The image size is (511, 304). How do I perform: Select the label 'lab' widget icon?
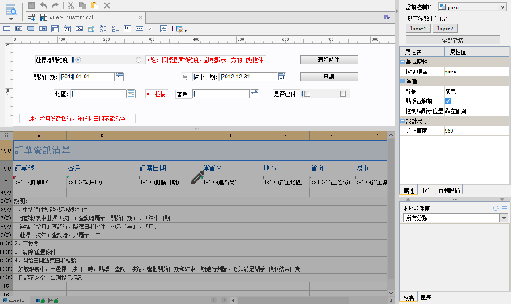click(x=19, y=29)
